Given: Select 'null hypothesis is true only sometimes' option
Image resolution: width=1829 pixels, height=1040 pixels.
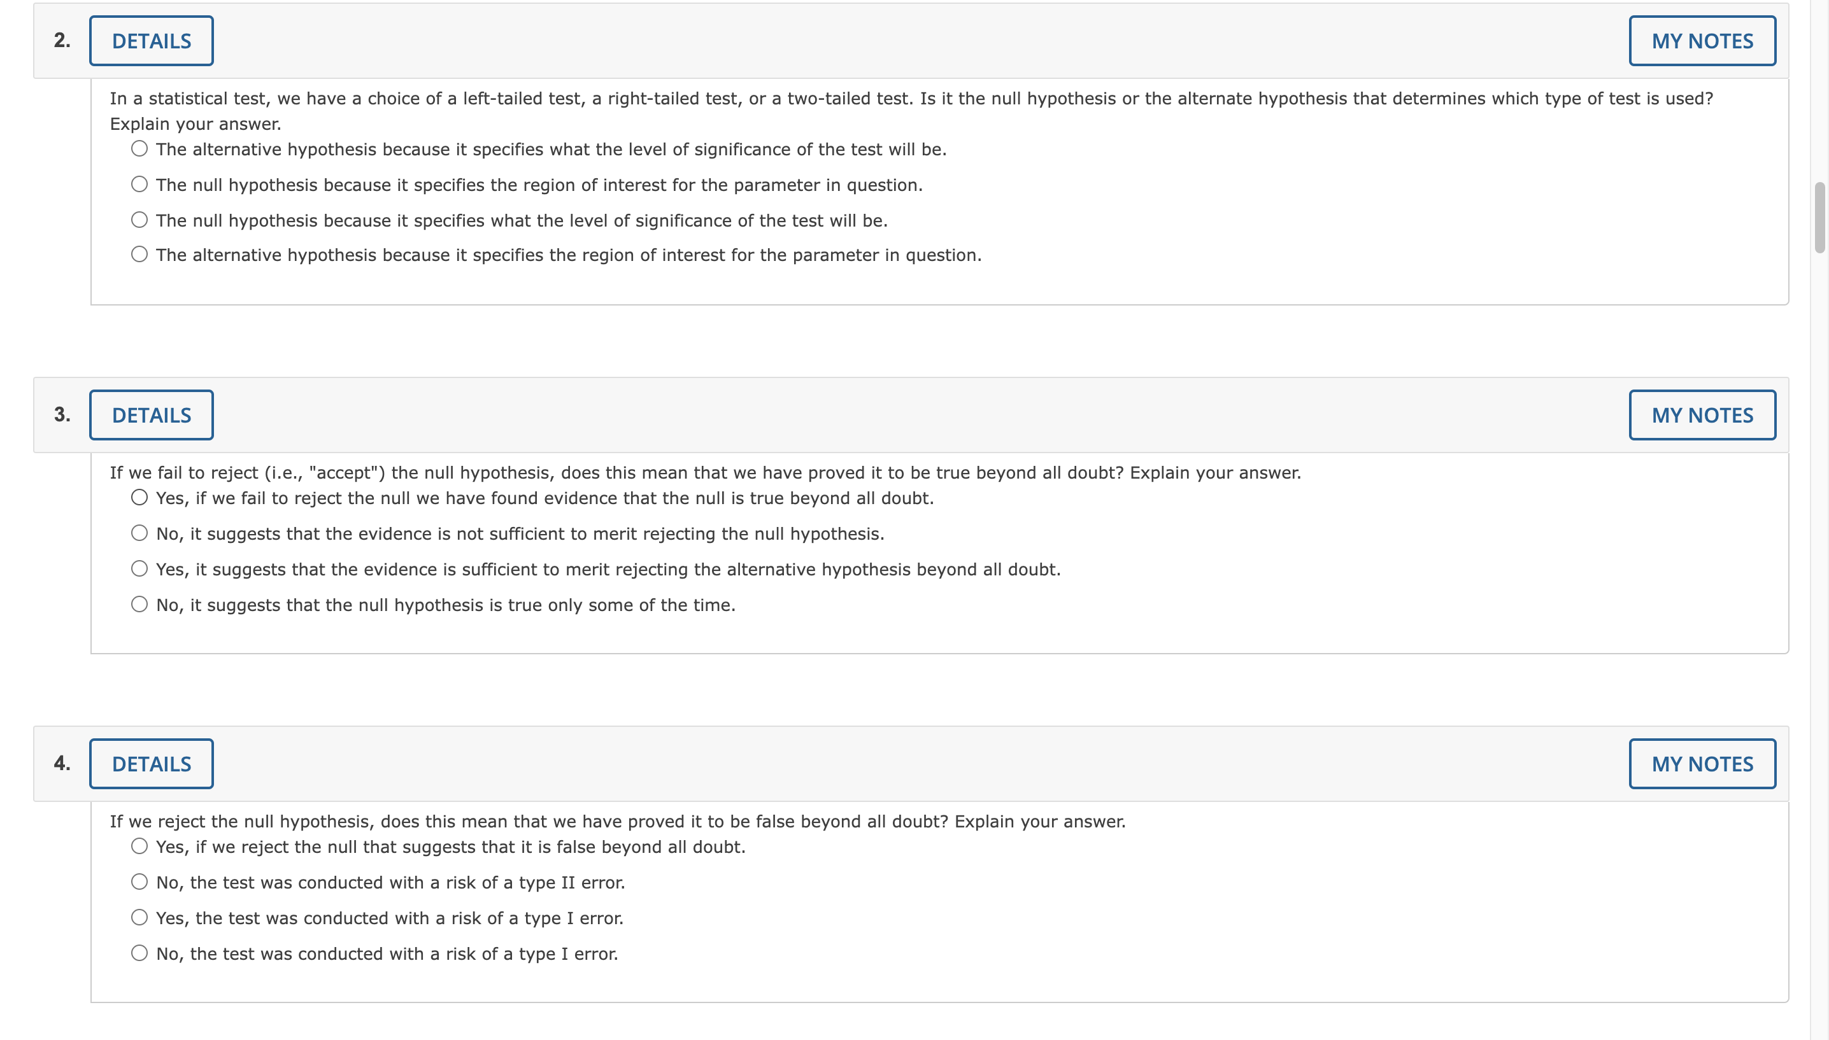Looking at the screenshot, I should tap(139, 603).
